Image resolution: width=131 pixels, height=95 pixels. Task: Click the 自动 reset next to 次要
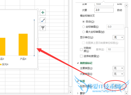coord(119,10)
